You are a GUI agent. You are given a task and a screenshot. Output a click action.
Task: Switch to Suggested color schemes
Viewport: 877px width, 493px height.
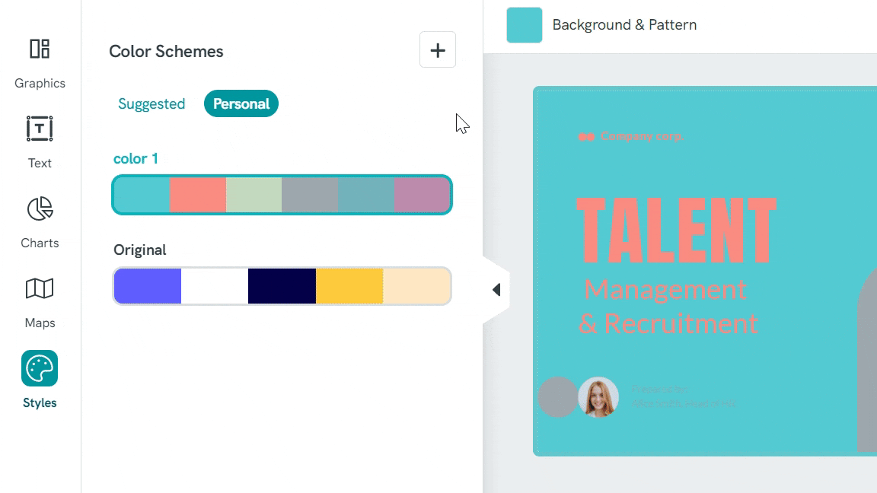pyautogui.click(x=151, y=103)
